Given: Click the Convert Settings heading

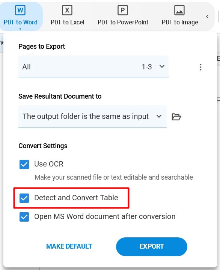Looking at the screenshot, I should (43, 146).
